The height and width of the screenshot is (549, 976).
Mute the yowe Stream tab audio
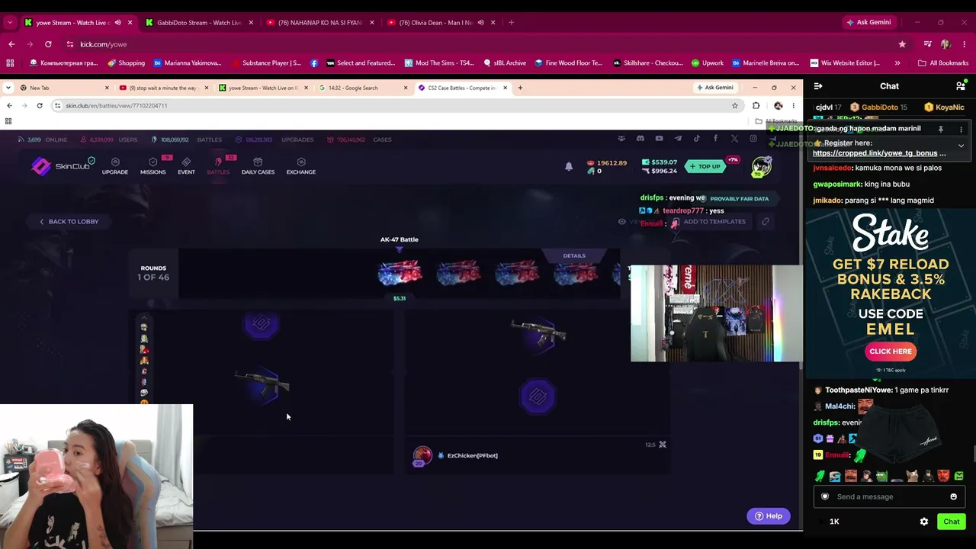point(117,22)
